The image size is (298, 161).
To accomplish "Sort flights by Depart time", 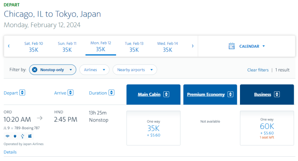I will pyautogui.click(x=22, y=92).
